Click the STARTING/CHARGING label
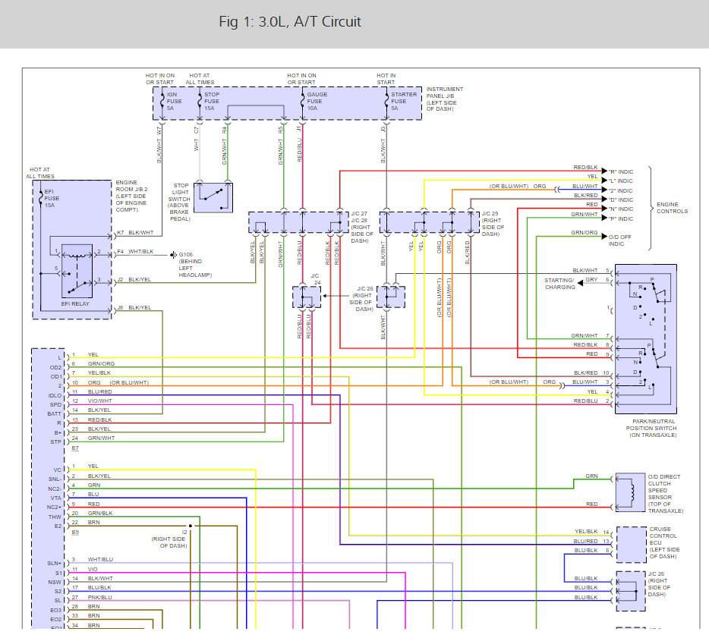 (559, 284)
